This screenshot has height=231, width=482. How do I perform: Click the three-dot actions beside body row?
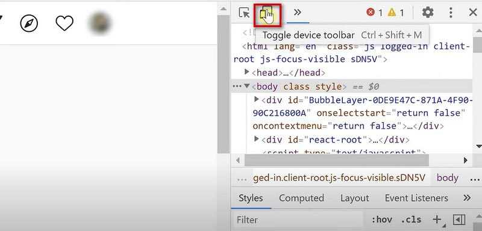(x=237, y=87)
